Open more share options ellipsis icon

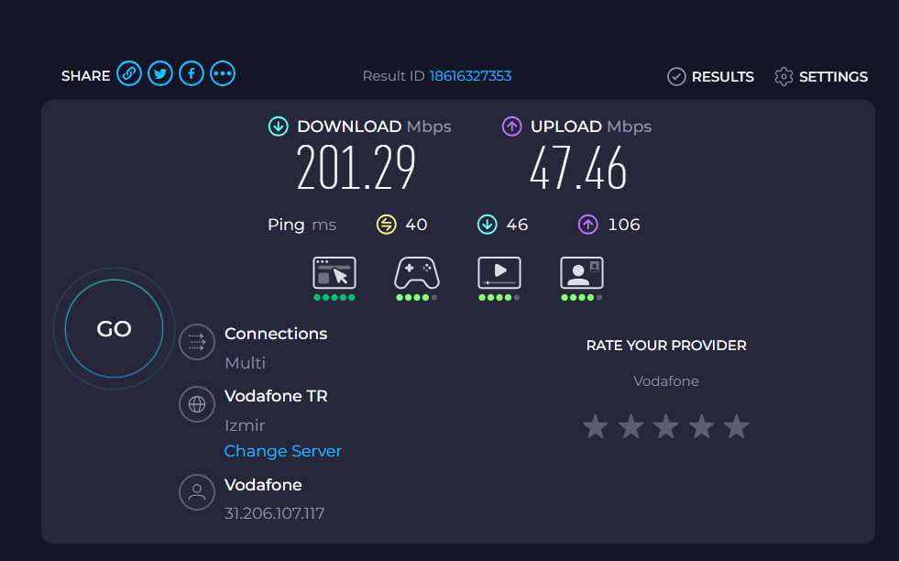tap(223, 74)
